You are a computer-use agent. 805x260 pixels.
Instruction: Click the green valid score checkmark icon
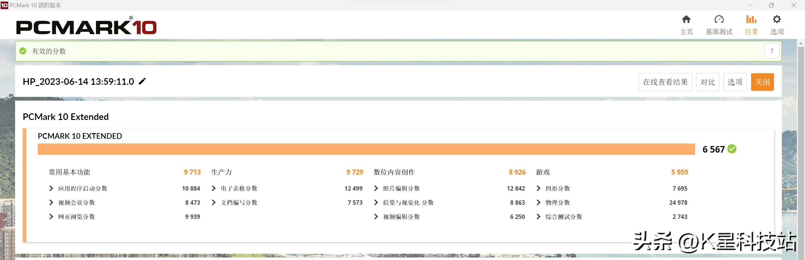click(x=23, y=51)
